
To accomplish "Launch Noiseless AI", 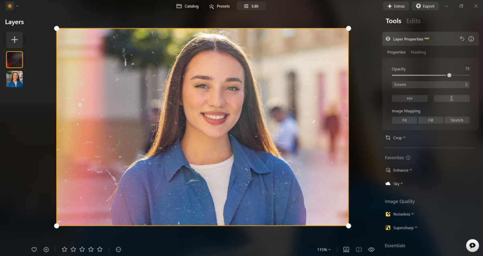I will 402,214.
